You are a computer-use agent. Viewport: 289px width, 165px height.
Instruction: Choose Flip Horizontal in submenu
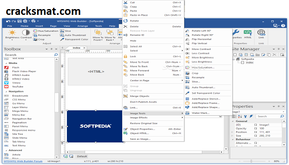[x=201, y=39]
